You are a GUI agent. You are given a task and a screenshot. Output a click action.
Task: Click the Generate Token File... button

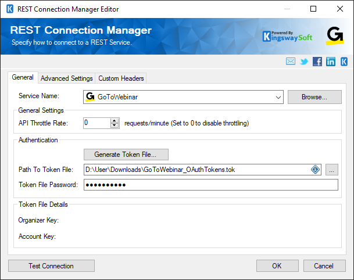(126, 155)
